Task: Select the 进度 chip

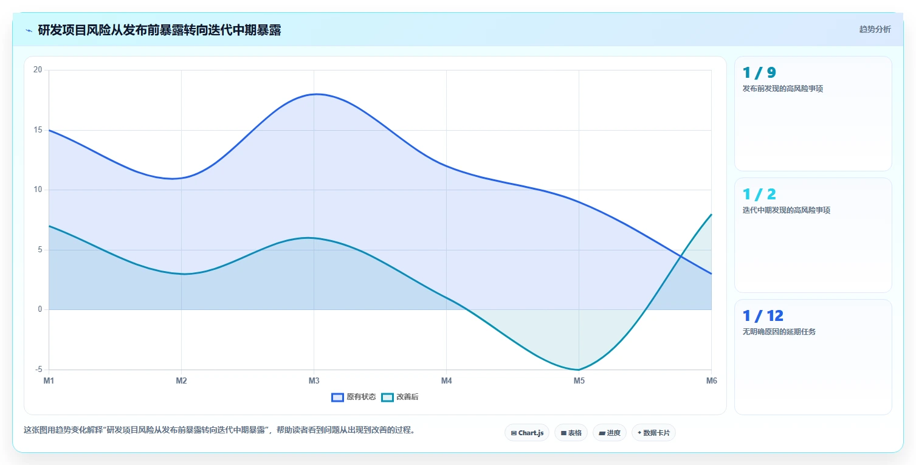Action: tap(610, 433)
